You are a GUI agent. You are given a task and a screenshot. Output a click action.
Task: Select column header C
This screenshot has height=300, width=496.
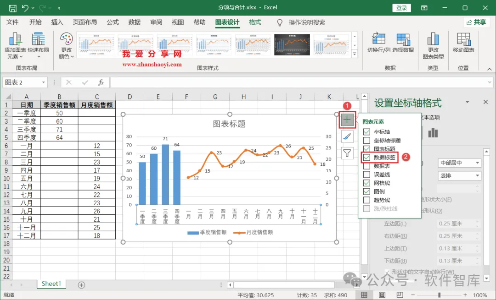tap(97, 97)
